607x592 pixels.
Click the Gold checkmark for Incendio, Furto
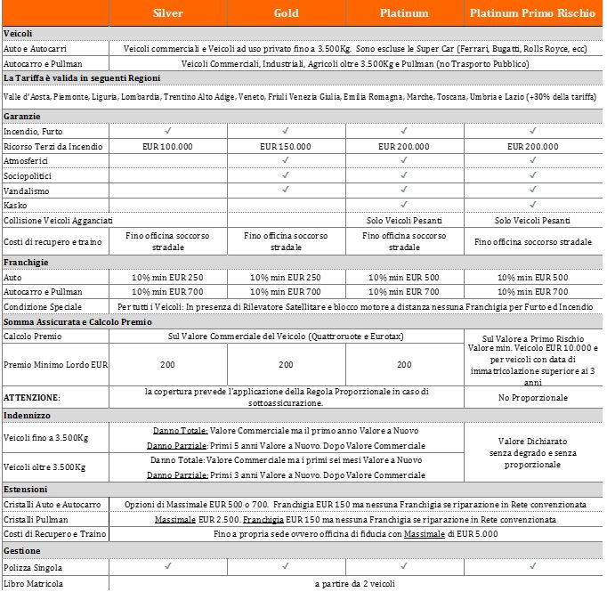tap(286, 131)
